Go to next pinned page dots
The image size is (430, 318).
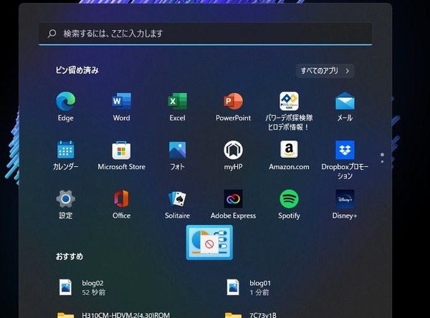382,158
